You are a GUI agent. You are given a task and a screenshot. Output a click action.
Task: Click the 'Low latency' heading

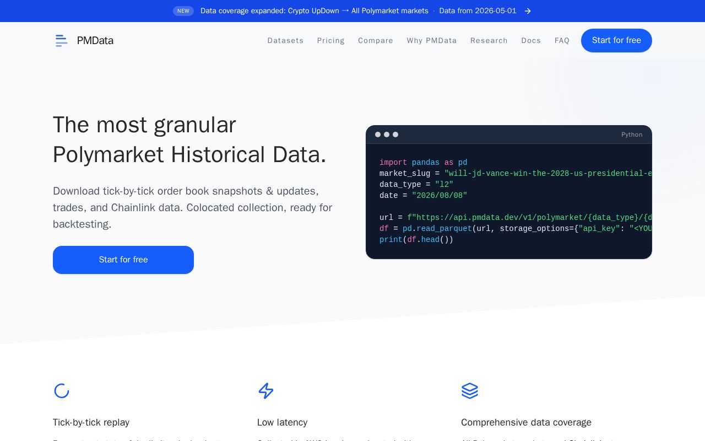[x=282, y=422]
